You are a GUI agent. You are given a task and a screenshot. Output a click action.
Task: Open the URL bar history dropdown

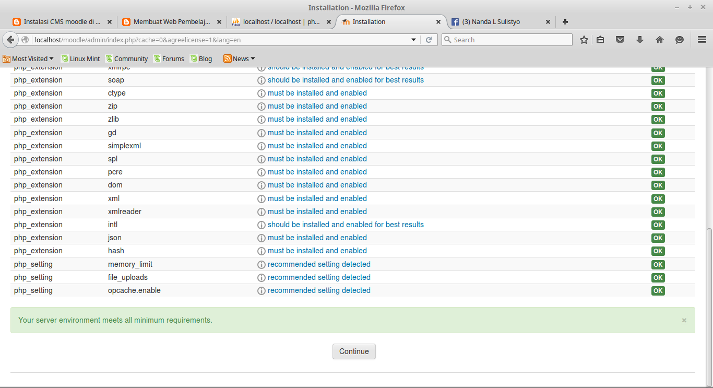tap(413, 39)
